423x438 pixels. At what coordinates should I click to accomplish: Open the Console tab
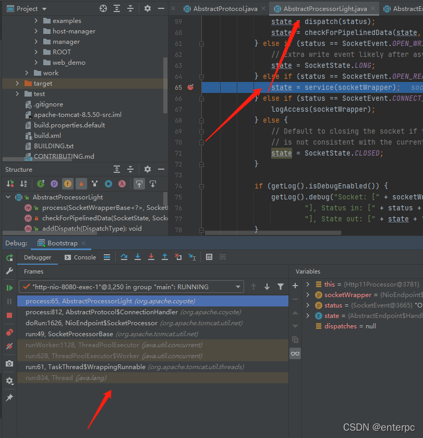(80, 257)
